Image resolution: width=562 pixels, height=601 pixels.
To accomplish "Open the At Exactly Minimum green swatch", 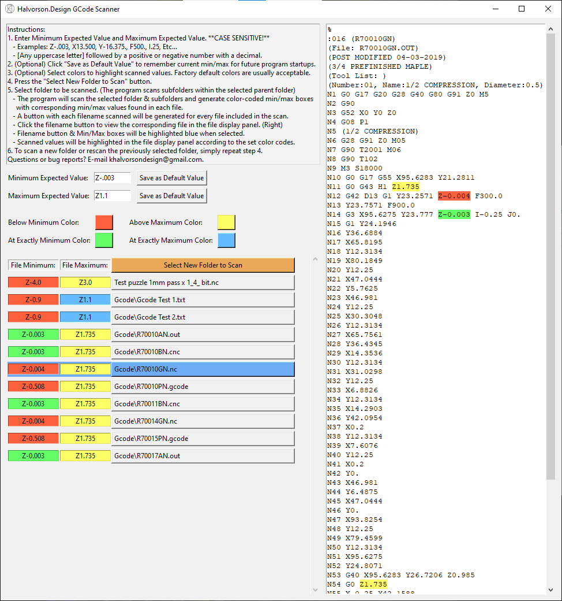I will coord(104,240).
